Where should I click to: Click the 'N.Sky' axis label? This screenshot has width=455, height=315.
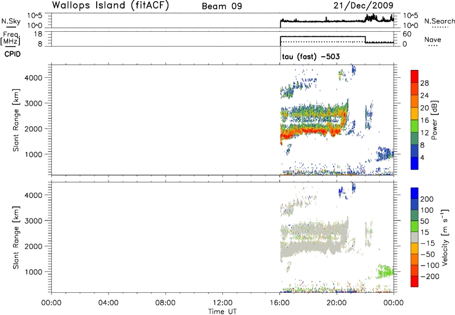(11, 21)
